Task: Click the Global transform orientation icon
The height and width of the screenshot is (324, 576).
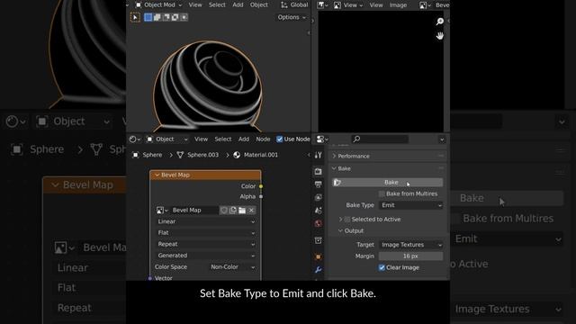Action: tap(284, 5)
